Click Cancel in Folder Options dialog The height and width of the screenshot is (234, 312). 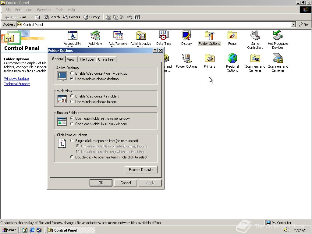coord(126,183)
